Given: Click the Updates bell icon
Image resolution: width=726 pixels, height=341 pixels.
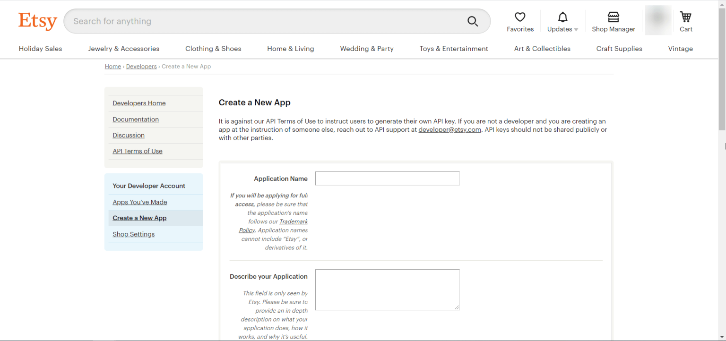Looking at the screenshot, I should [x=562, y=17].
